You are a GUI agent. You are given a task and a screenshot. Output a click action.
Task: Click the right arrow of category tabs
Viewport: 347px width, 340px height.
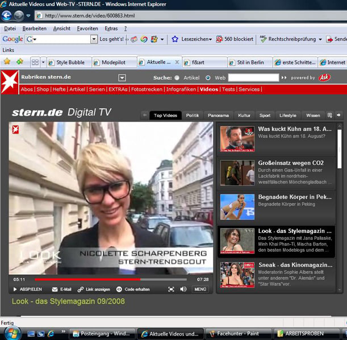click(x=338, y=115)
